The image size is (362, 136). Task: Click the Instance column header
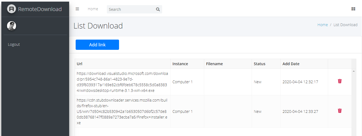click(180, 64)
